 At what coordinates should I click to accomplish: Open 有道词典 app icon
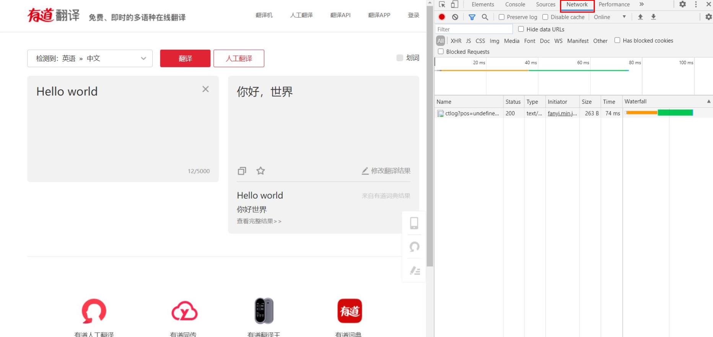[x=350, y=311]
